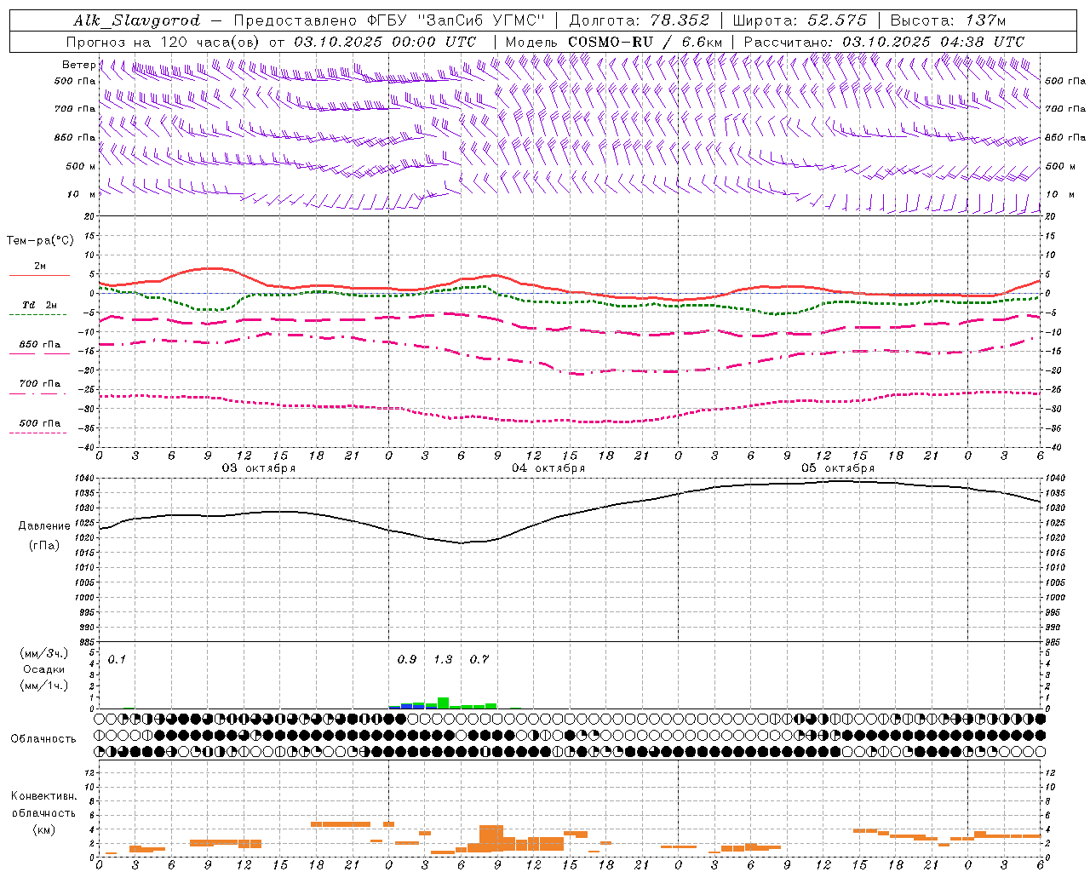Click the '03 октября' date label
1090x872 pixels.
click(x=259, y=468)
